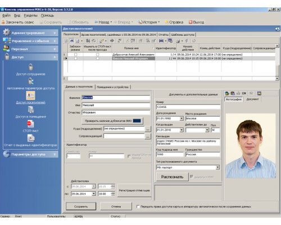
Task: Click the black right-arrow toolbar icon
Action: click(x=112, y=40)
